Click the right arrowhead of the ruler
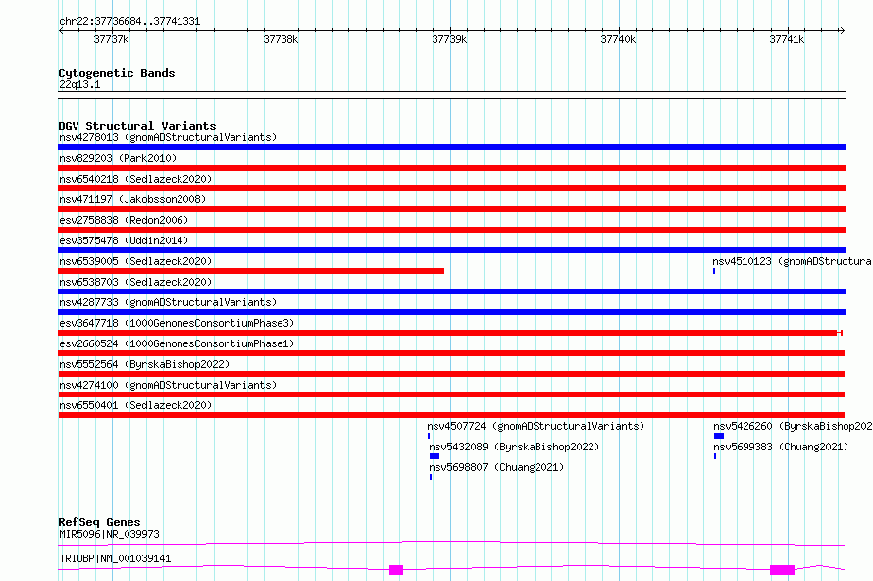 843,31
